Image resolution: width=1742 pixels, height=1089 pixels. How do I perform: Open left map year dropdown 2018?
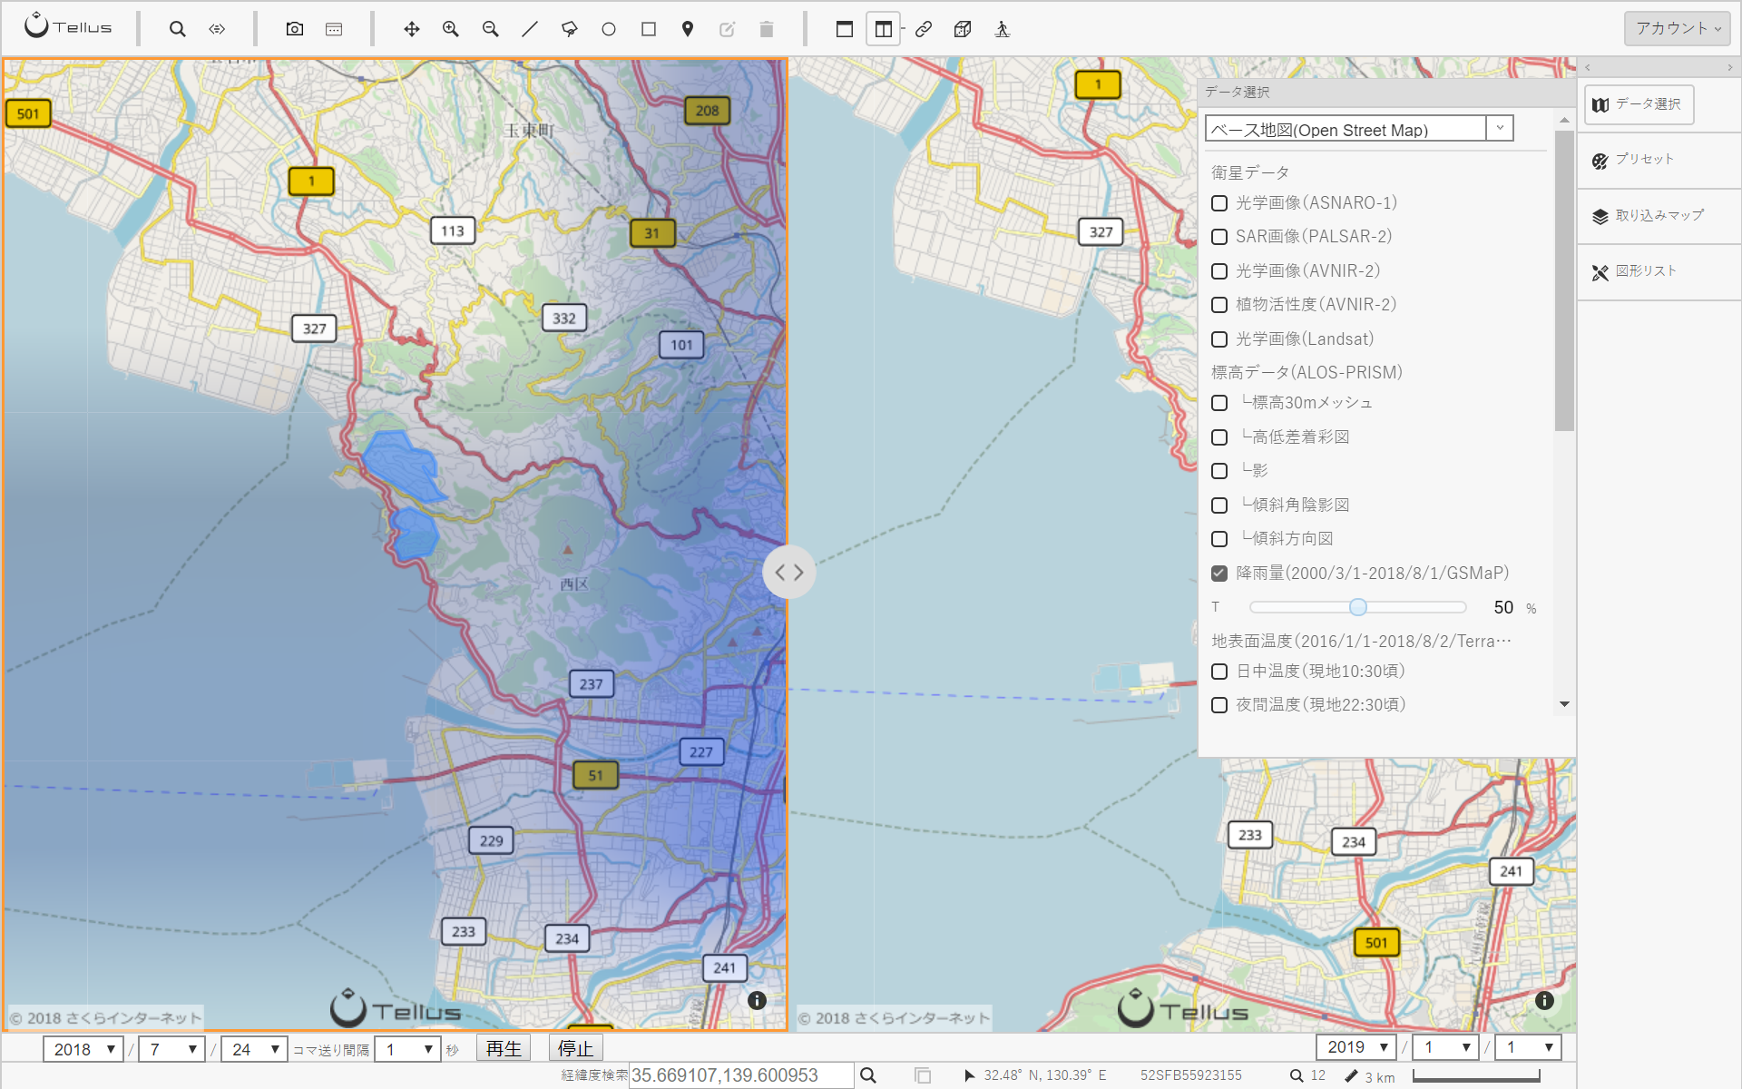[83, 1049]
